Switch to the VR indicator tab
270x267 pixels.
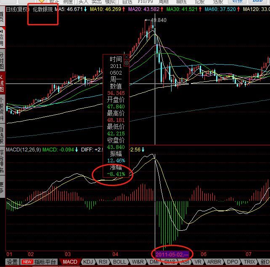pos(198,262)
